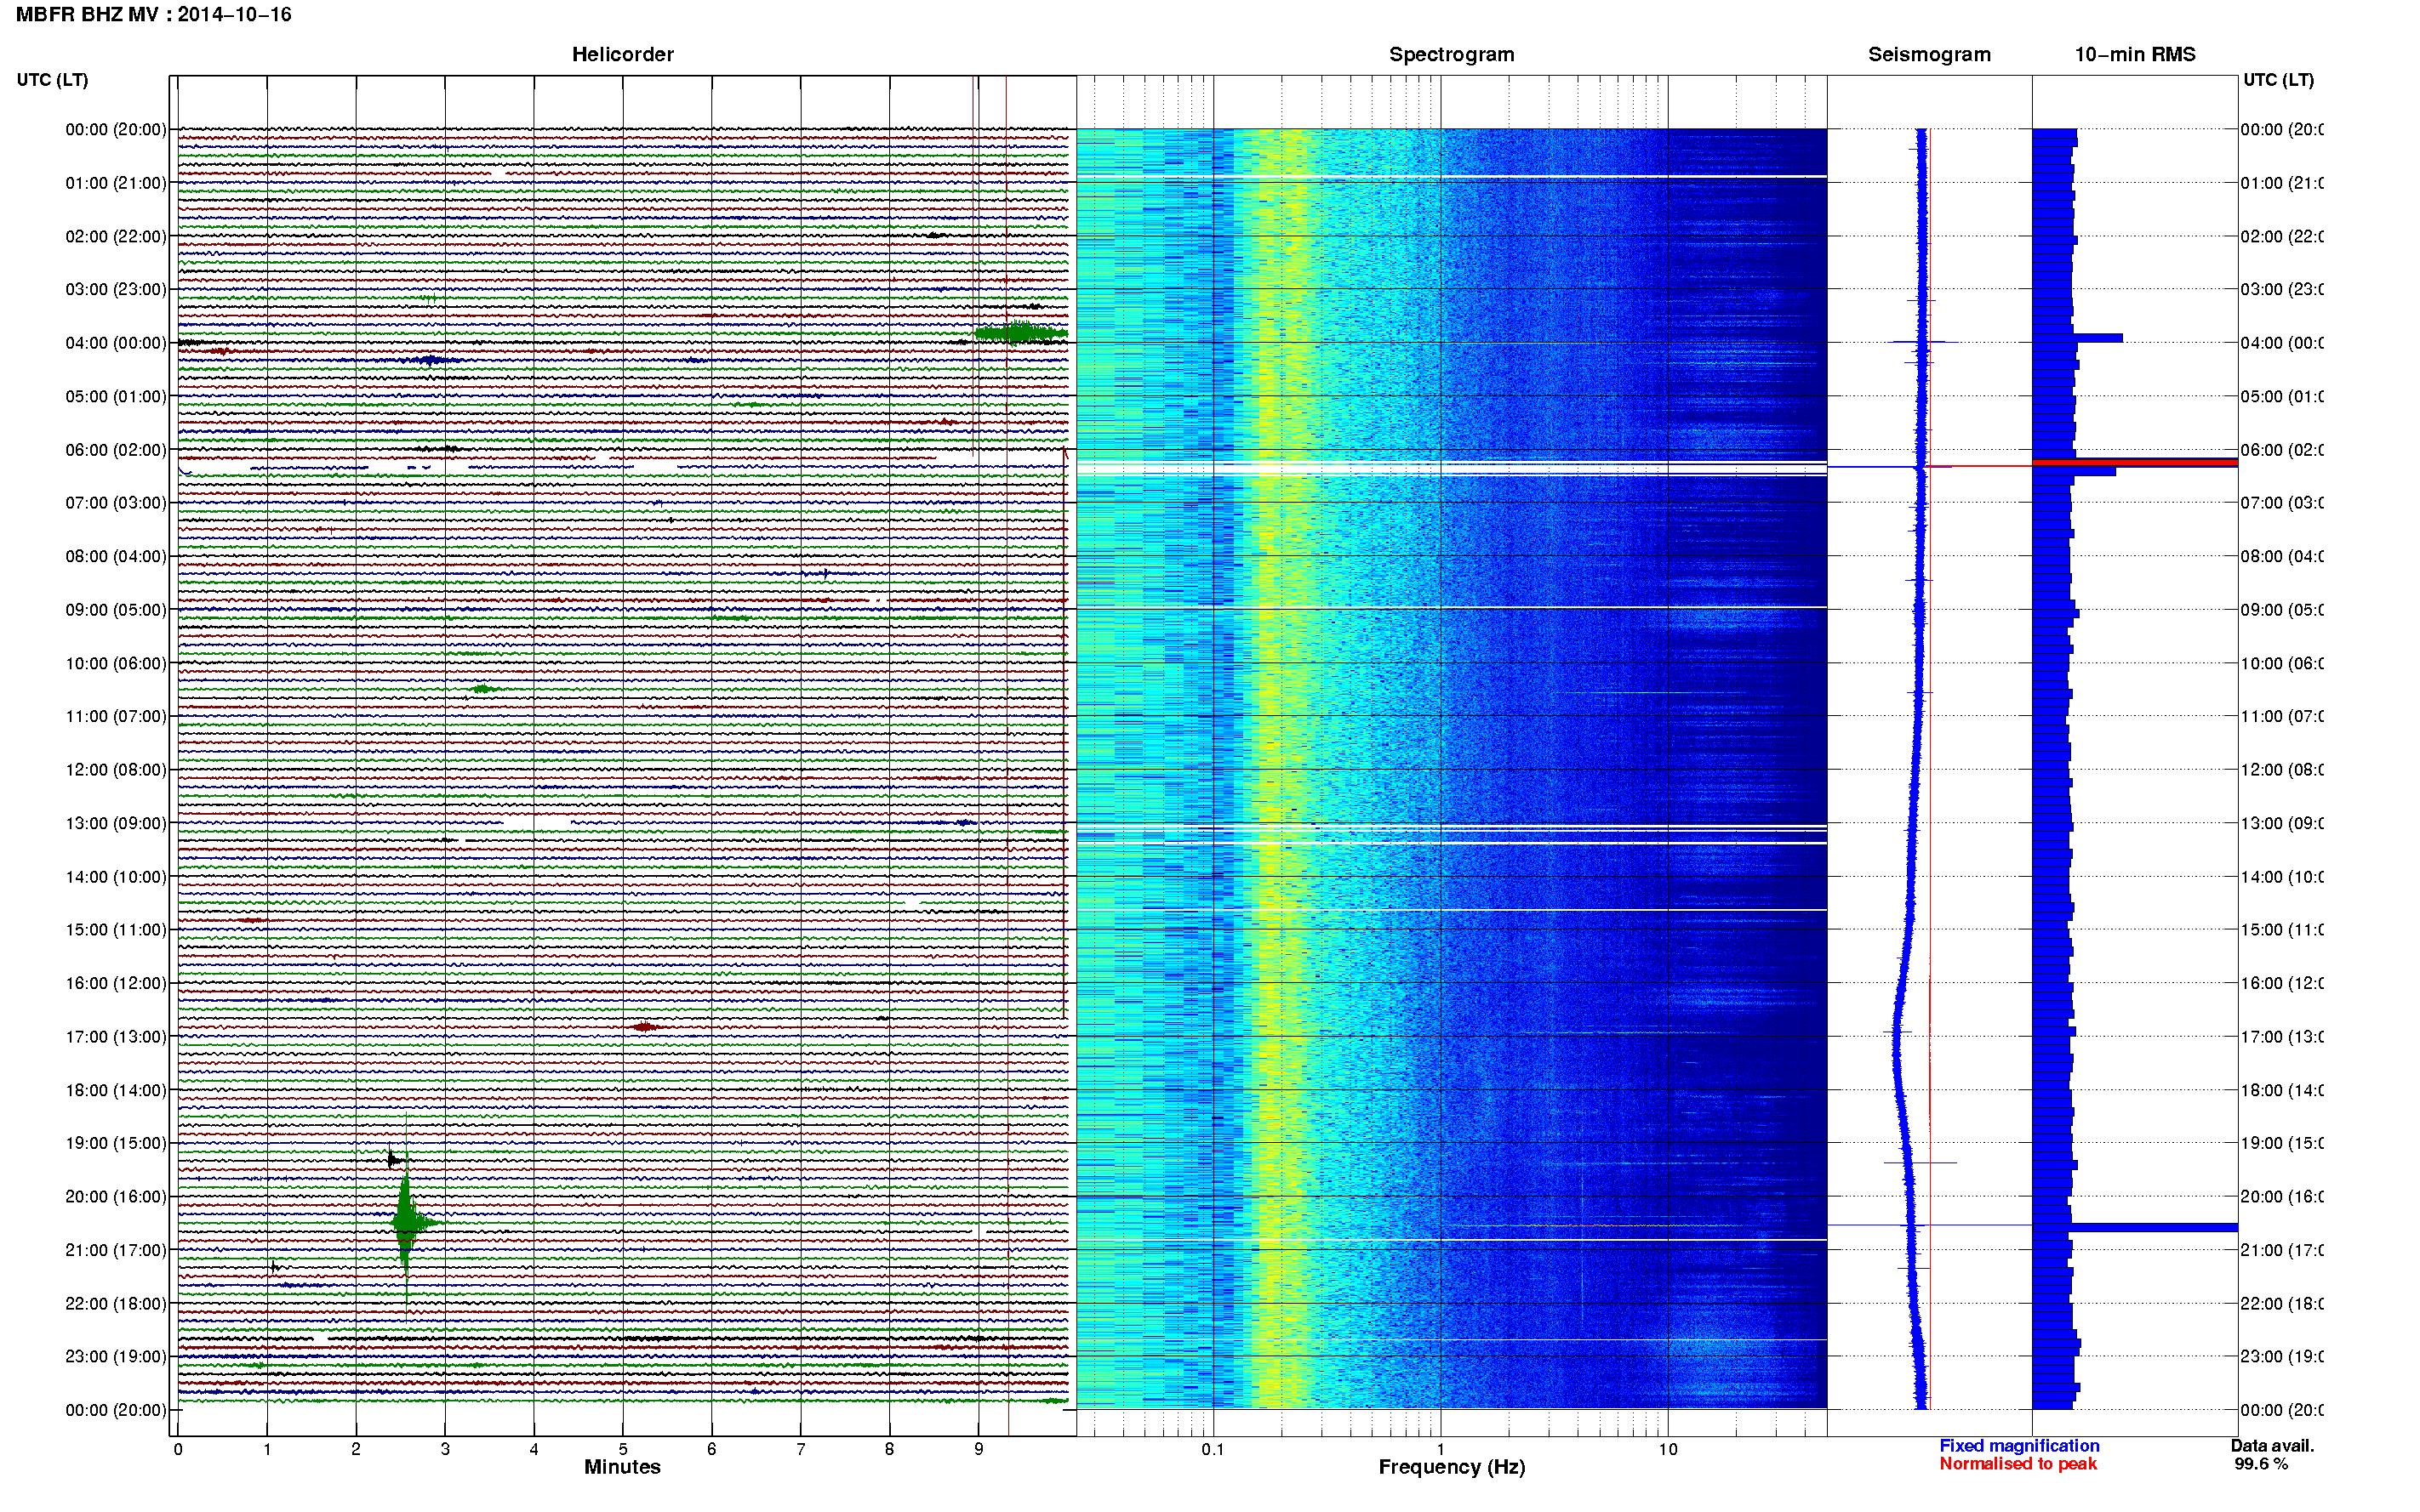2420x1512 pixels.
Task: Click the left '00:00 (20:00)' label at top
Action: (116, 129)
